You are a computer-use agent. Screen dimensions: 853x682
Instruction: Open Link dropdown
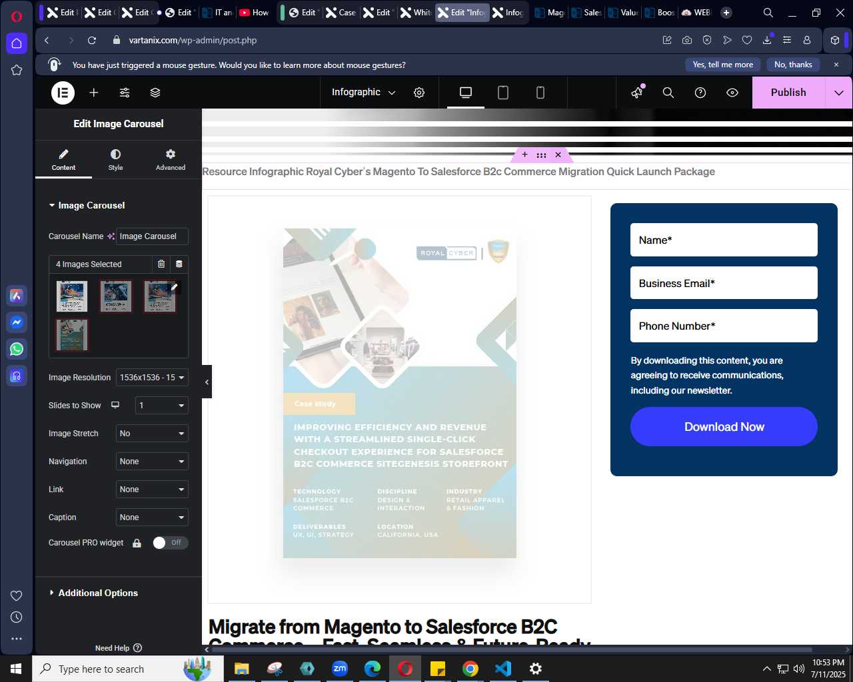[152, 490]
